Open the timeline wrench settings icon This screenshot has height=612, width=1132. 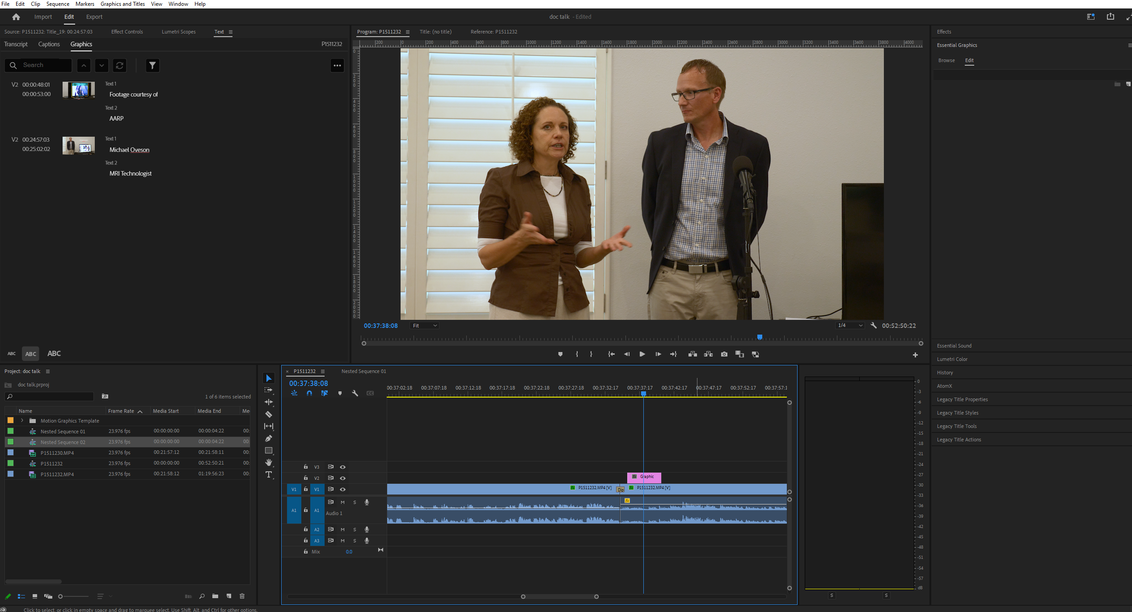355,393
